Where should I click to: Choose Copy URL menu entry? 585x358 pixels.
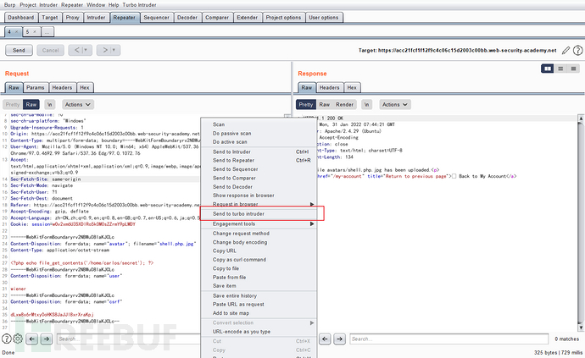pos(259,251)
